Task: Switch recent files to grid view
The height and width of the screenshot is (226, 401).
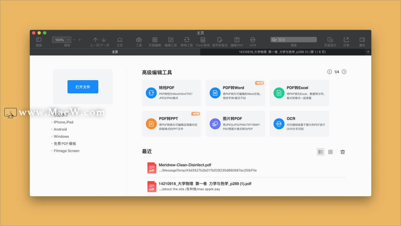Action: click(331, 152)
